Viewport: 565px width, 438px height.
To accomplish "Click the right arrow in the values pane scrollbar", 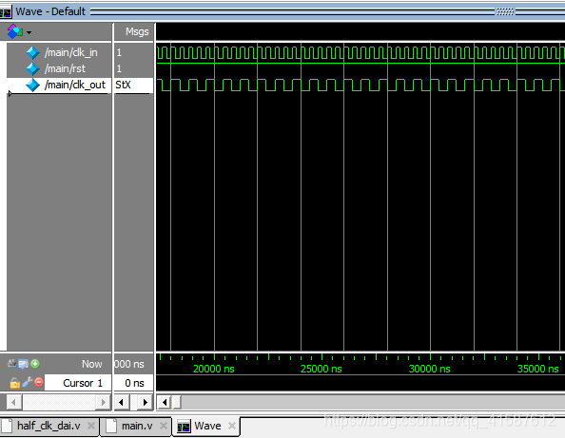I will (x=145, y=402).
